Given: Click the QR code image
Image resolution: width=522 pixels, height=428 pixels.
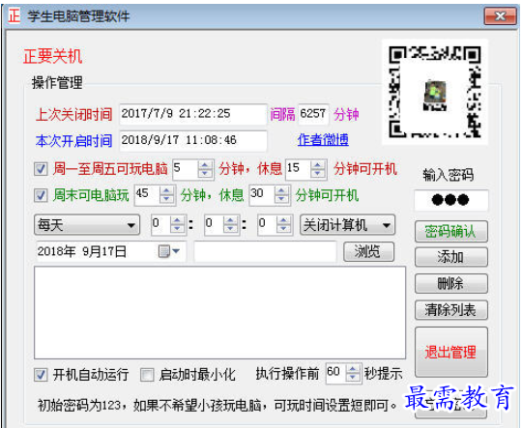Looking at the screenshot, I should (x=435, y=92).
